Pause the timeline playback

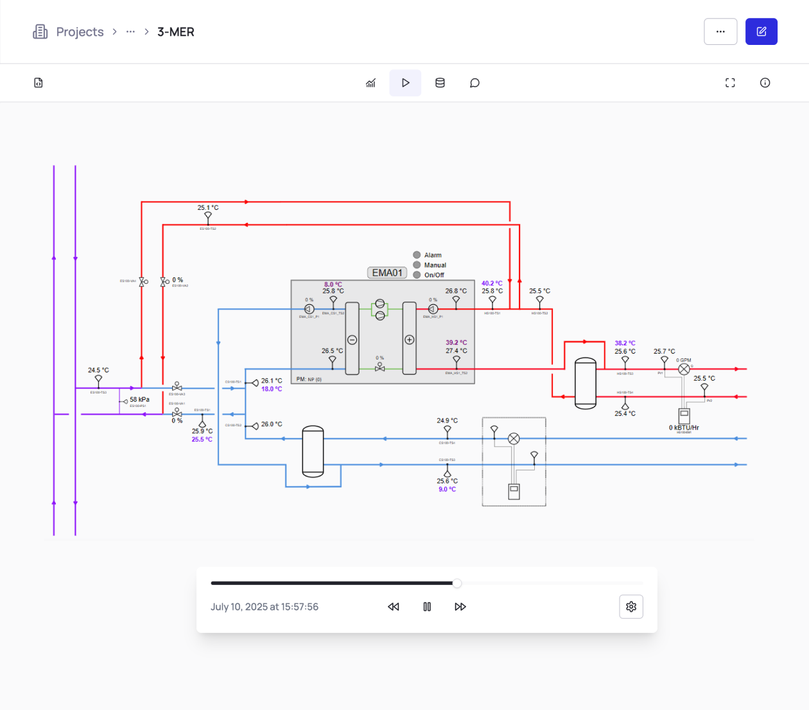pos(427,607)
